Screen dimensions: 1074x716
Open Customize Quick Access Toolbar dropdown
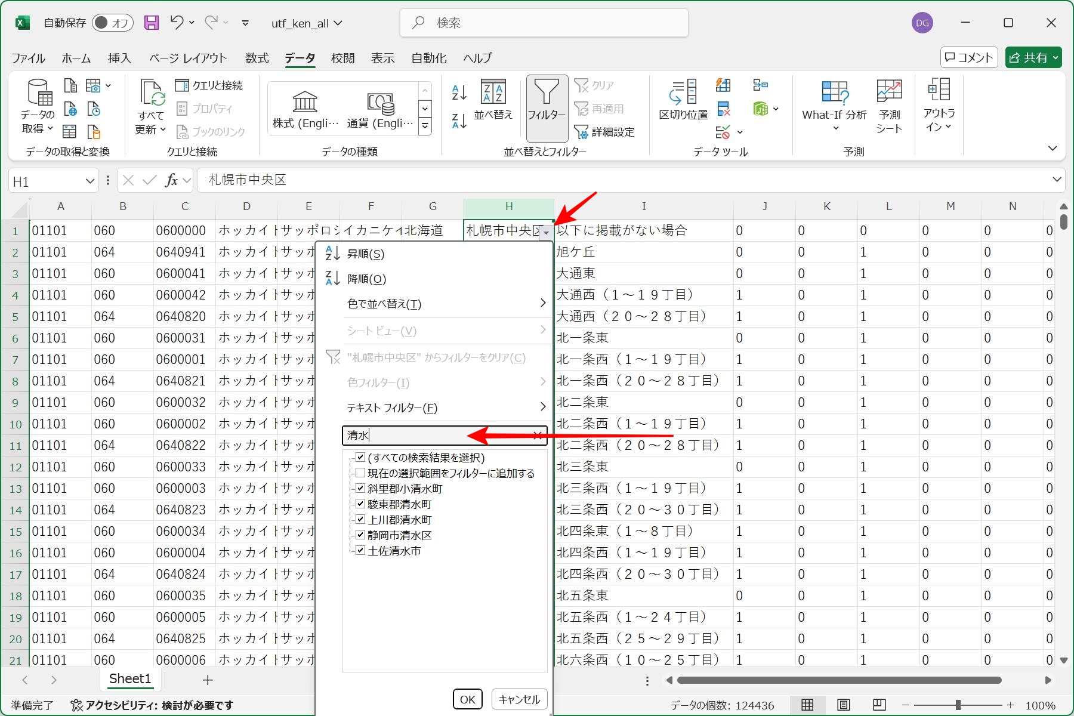click(245, 23)
